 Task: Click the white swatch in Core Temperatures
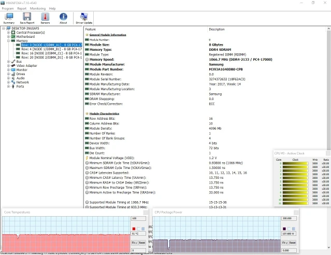click(x=138, y=229)
